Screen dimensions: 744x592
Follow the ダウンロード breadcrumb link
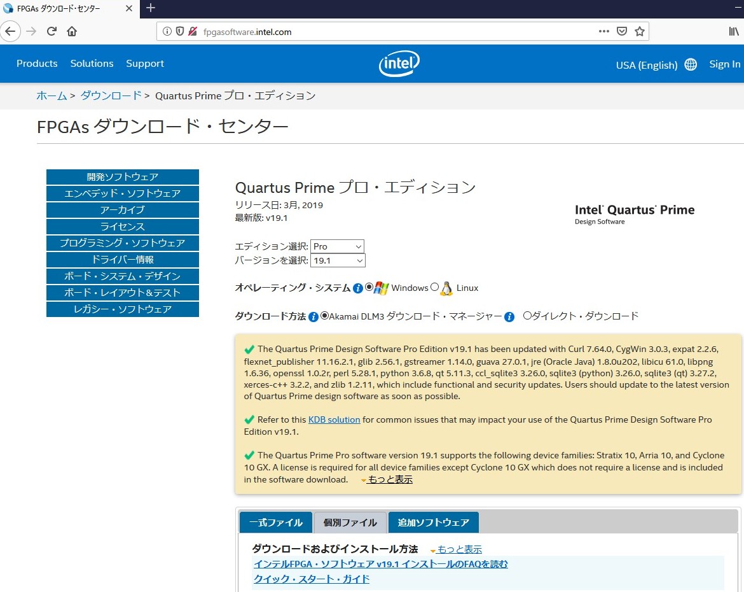point(111,95)
